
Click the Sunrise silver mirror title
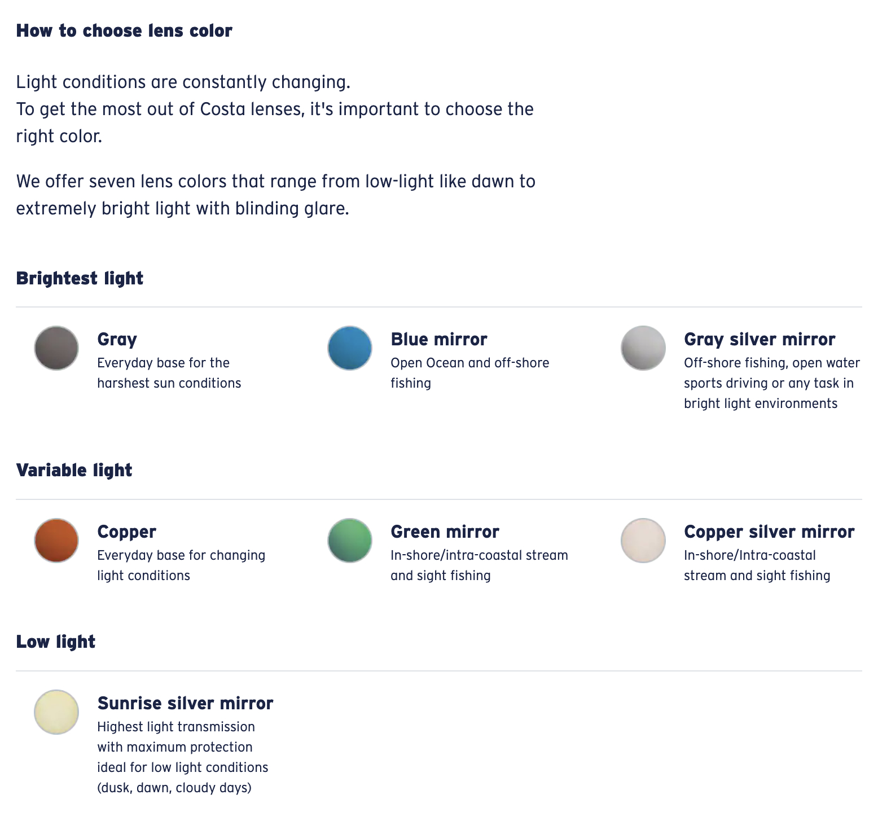coord(185,703)
